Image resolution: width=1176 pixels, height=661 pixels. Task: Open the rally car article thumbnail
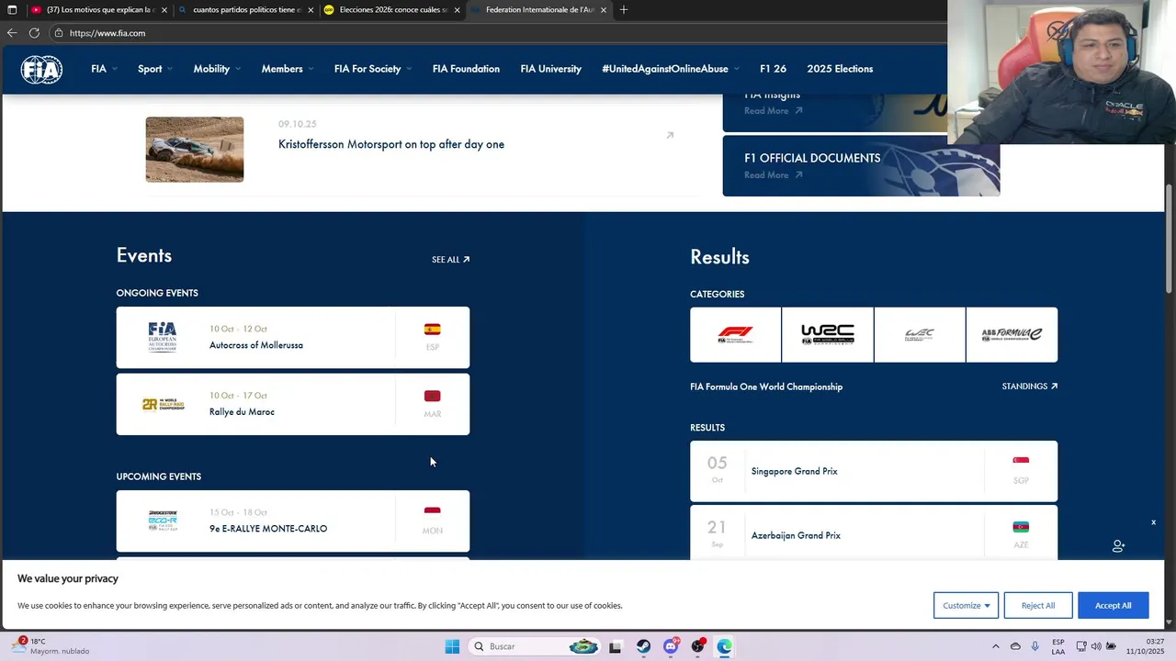(195, 150)
